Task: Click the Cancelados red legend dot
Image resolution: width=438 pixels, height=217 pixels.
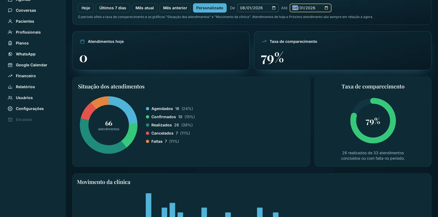Action: (x=148, y=133)
